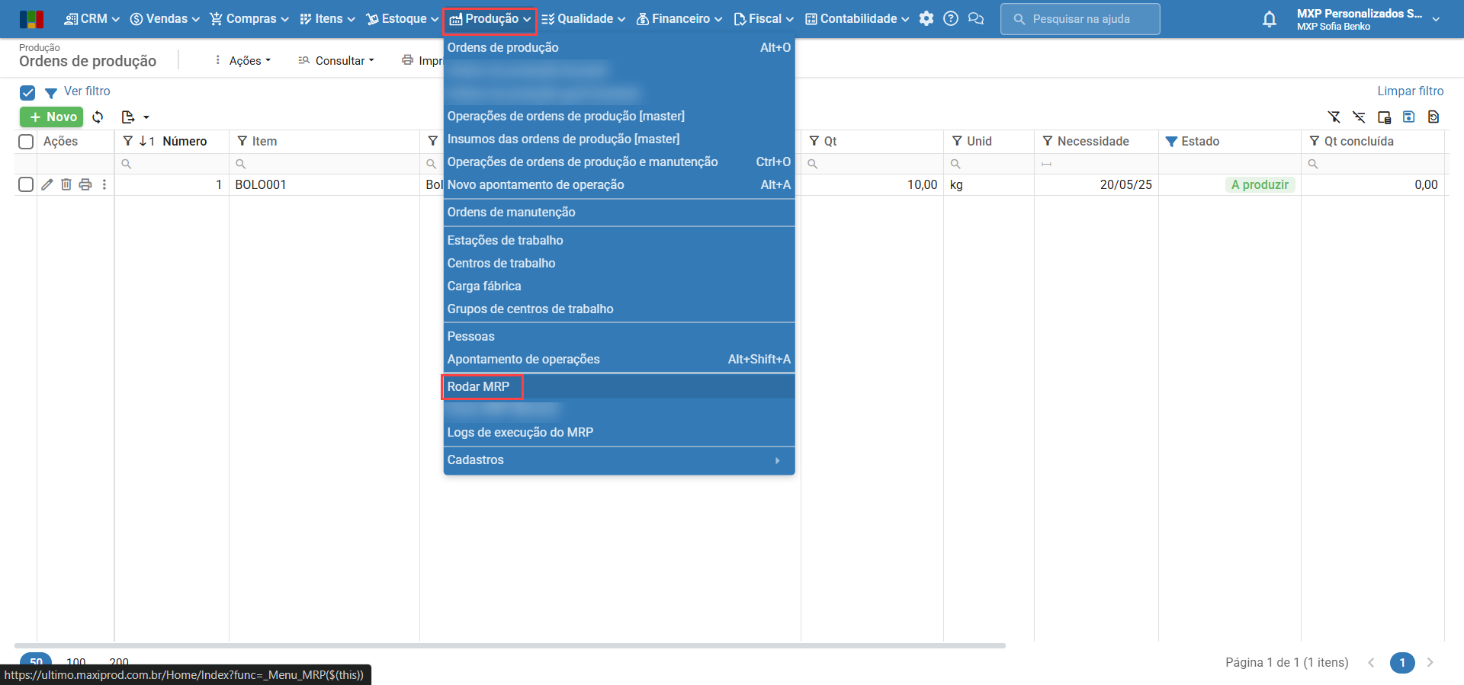The image size is (1464, 685).
Task: Click the clear sorting icon
Action: (1359, 117)
